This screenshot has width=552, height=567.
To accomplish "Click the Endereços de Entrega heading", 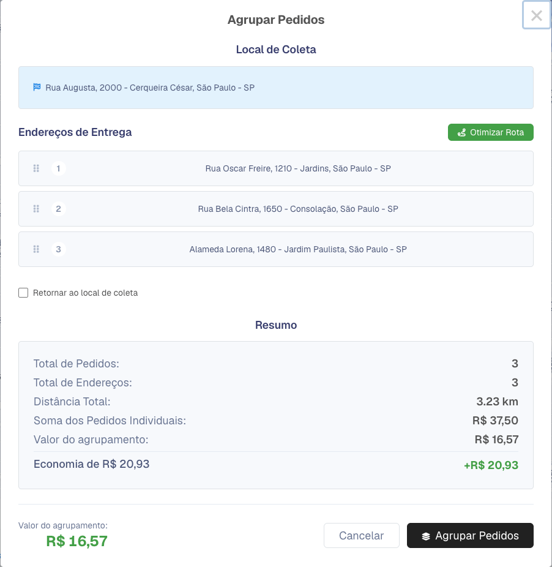I will pyautogui.click(x=75, y=132).
